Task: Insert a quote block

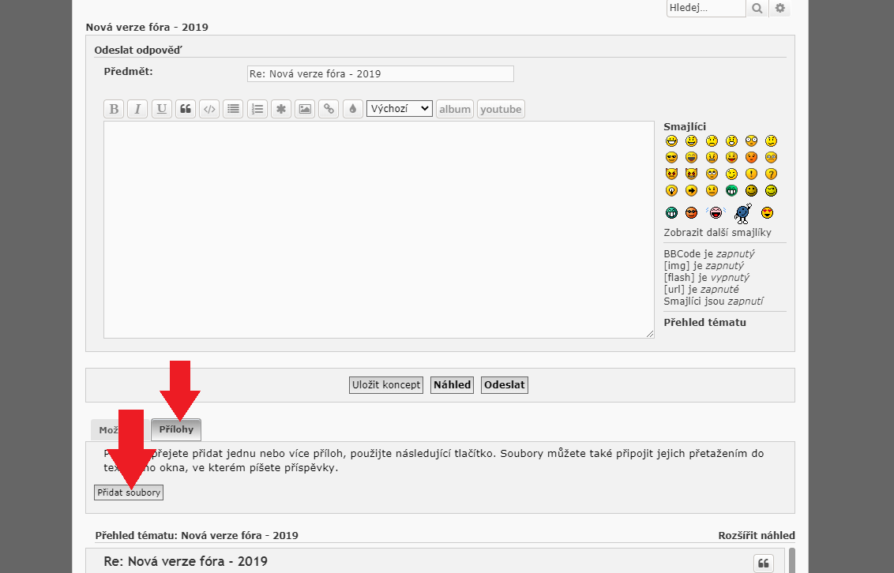Action: (x=186, y=109)
